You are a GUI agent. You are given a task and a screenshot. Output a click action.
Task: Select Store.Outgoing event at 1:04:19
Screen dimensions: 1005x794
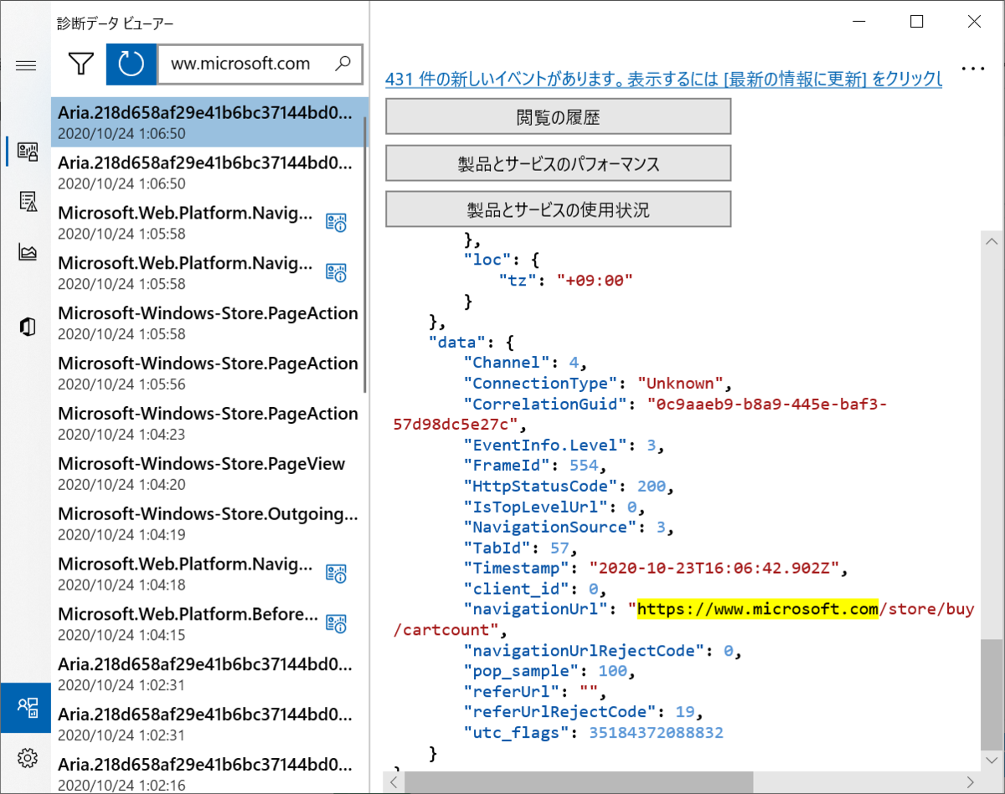point(209,523)
